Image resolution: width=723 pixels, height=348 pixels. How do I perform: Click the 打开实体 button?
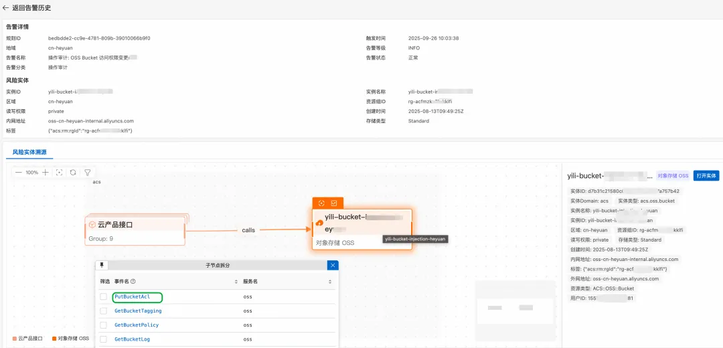(x=706, y=175)
